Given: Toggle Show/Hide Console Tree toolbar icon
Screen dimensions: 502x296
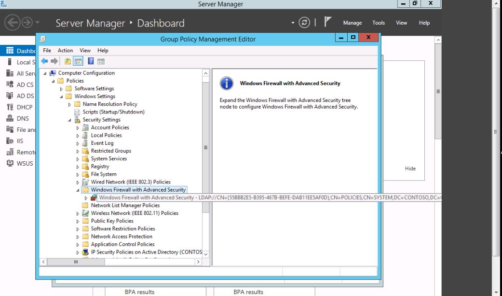Looking at the screenshot, I should click(x=78, y=61).
